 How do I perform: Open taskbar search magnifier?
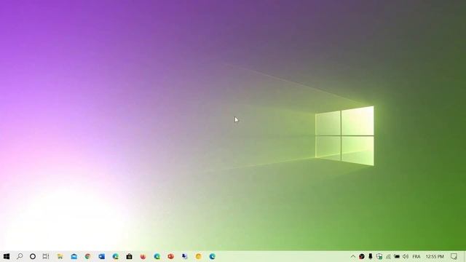click(x=20, y=256)
